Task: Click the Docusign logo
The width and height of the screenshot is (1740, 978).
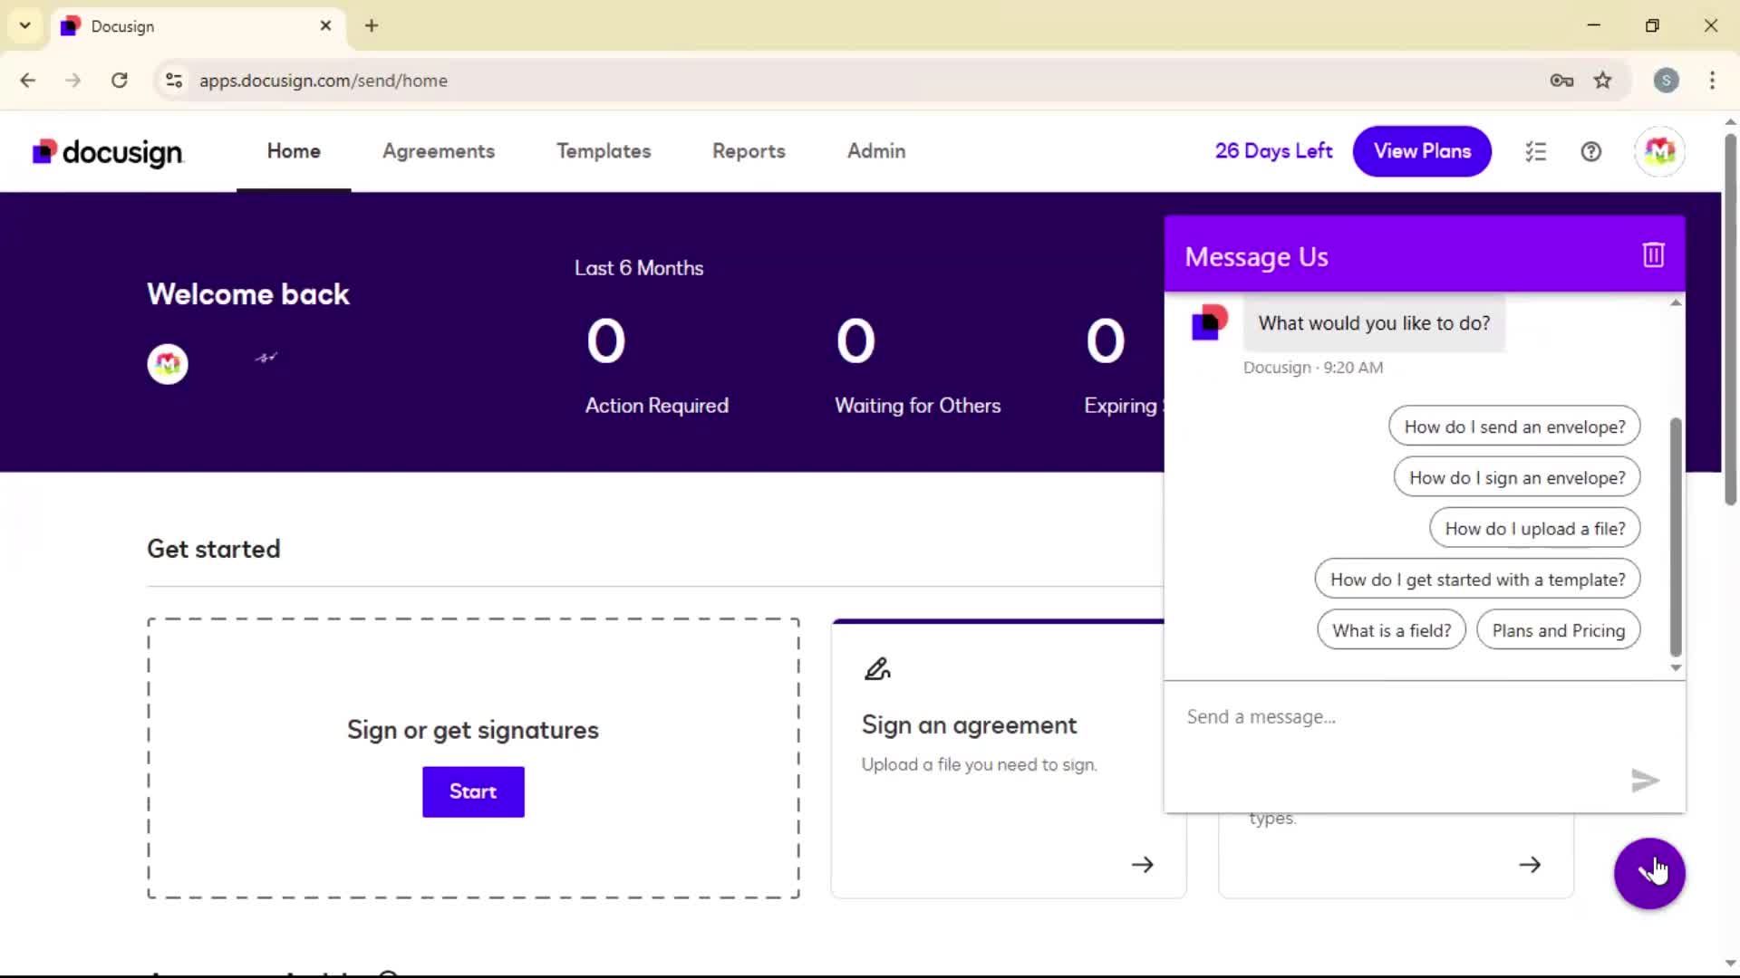Action: [108, 152]
